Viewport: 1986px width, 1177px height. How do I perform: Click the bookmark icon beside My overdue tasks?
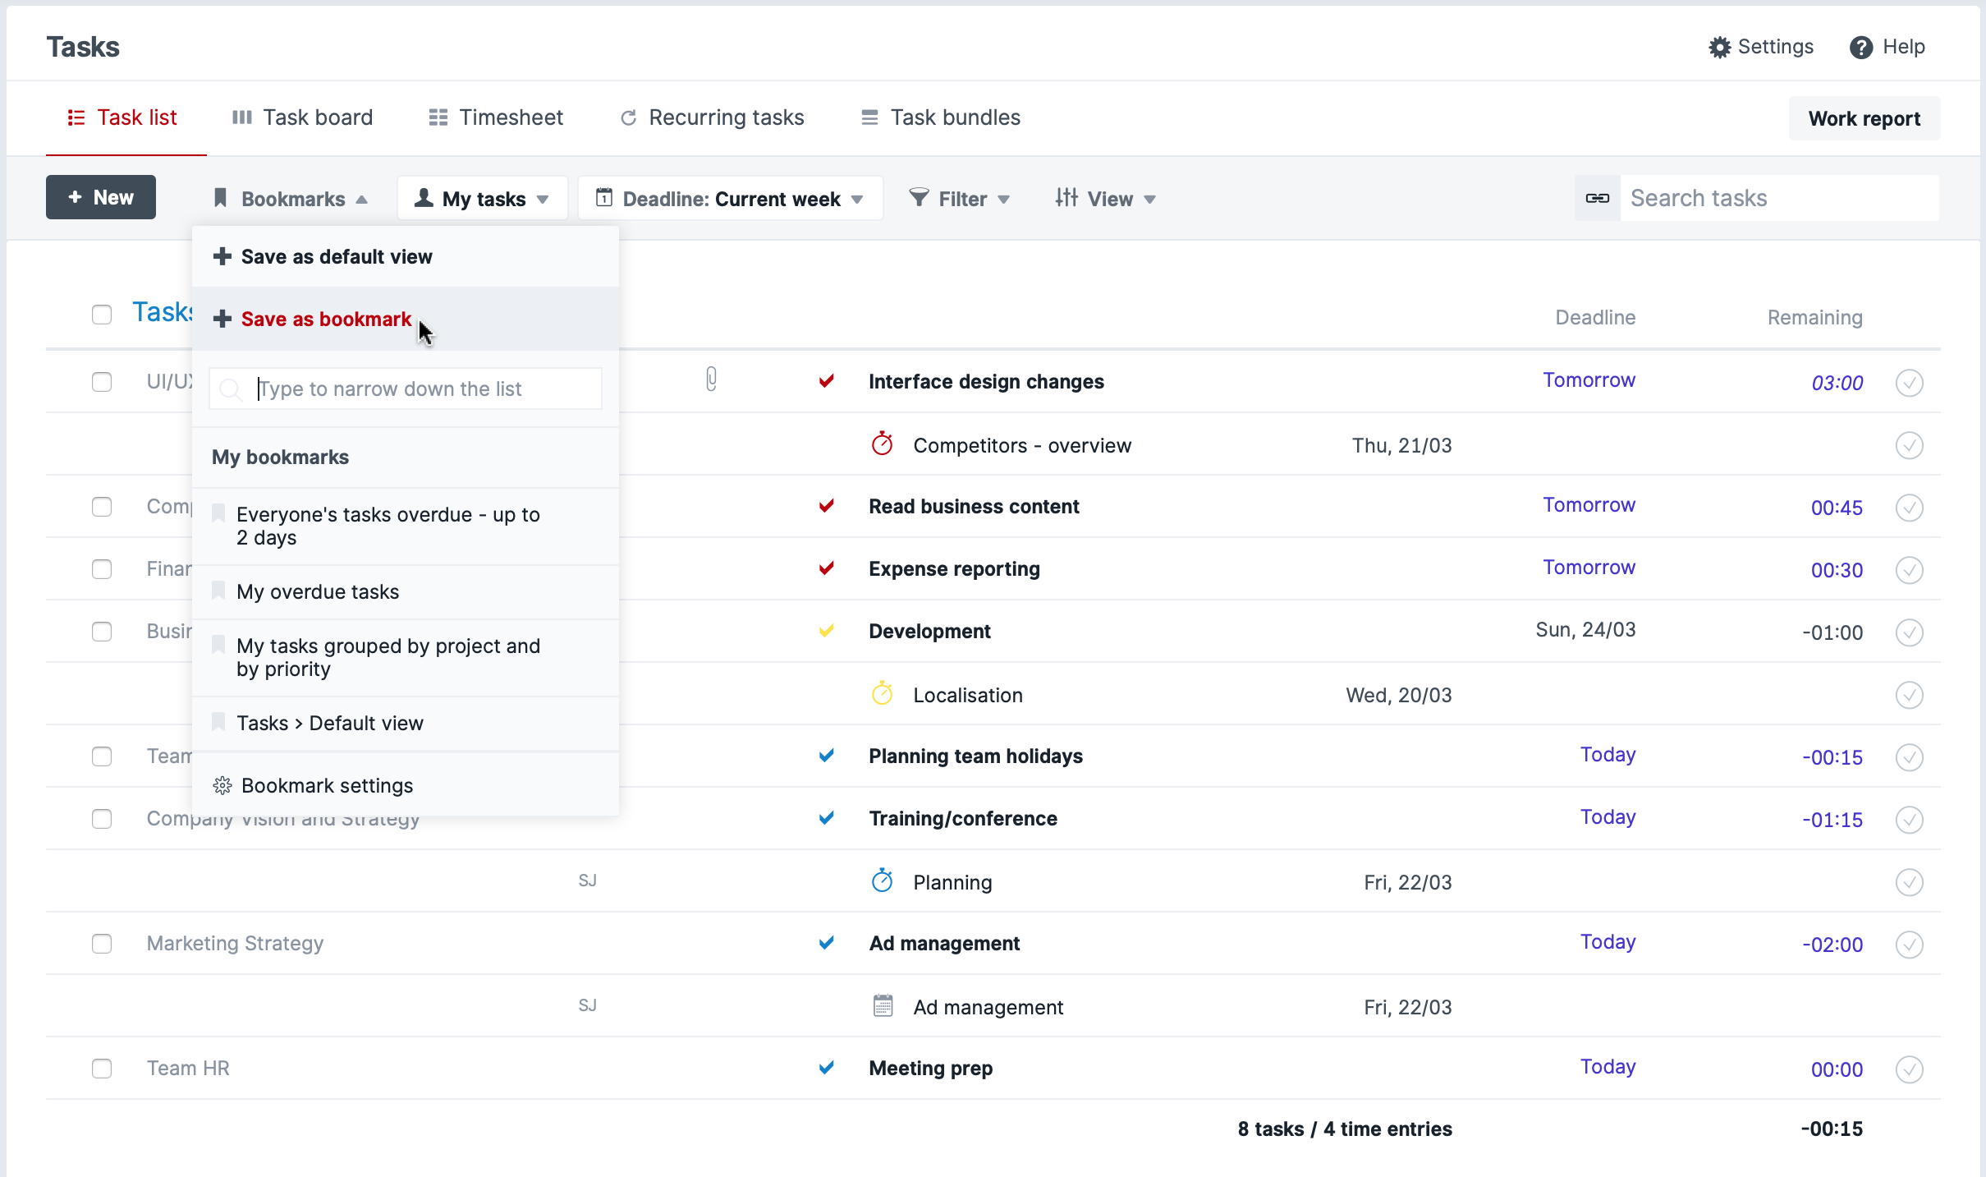(x=218, y=591)
